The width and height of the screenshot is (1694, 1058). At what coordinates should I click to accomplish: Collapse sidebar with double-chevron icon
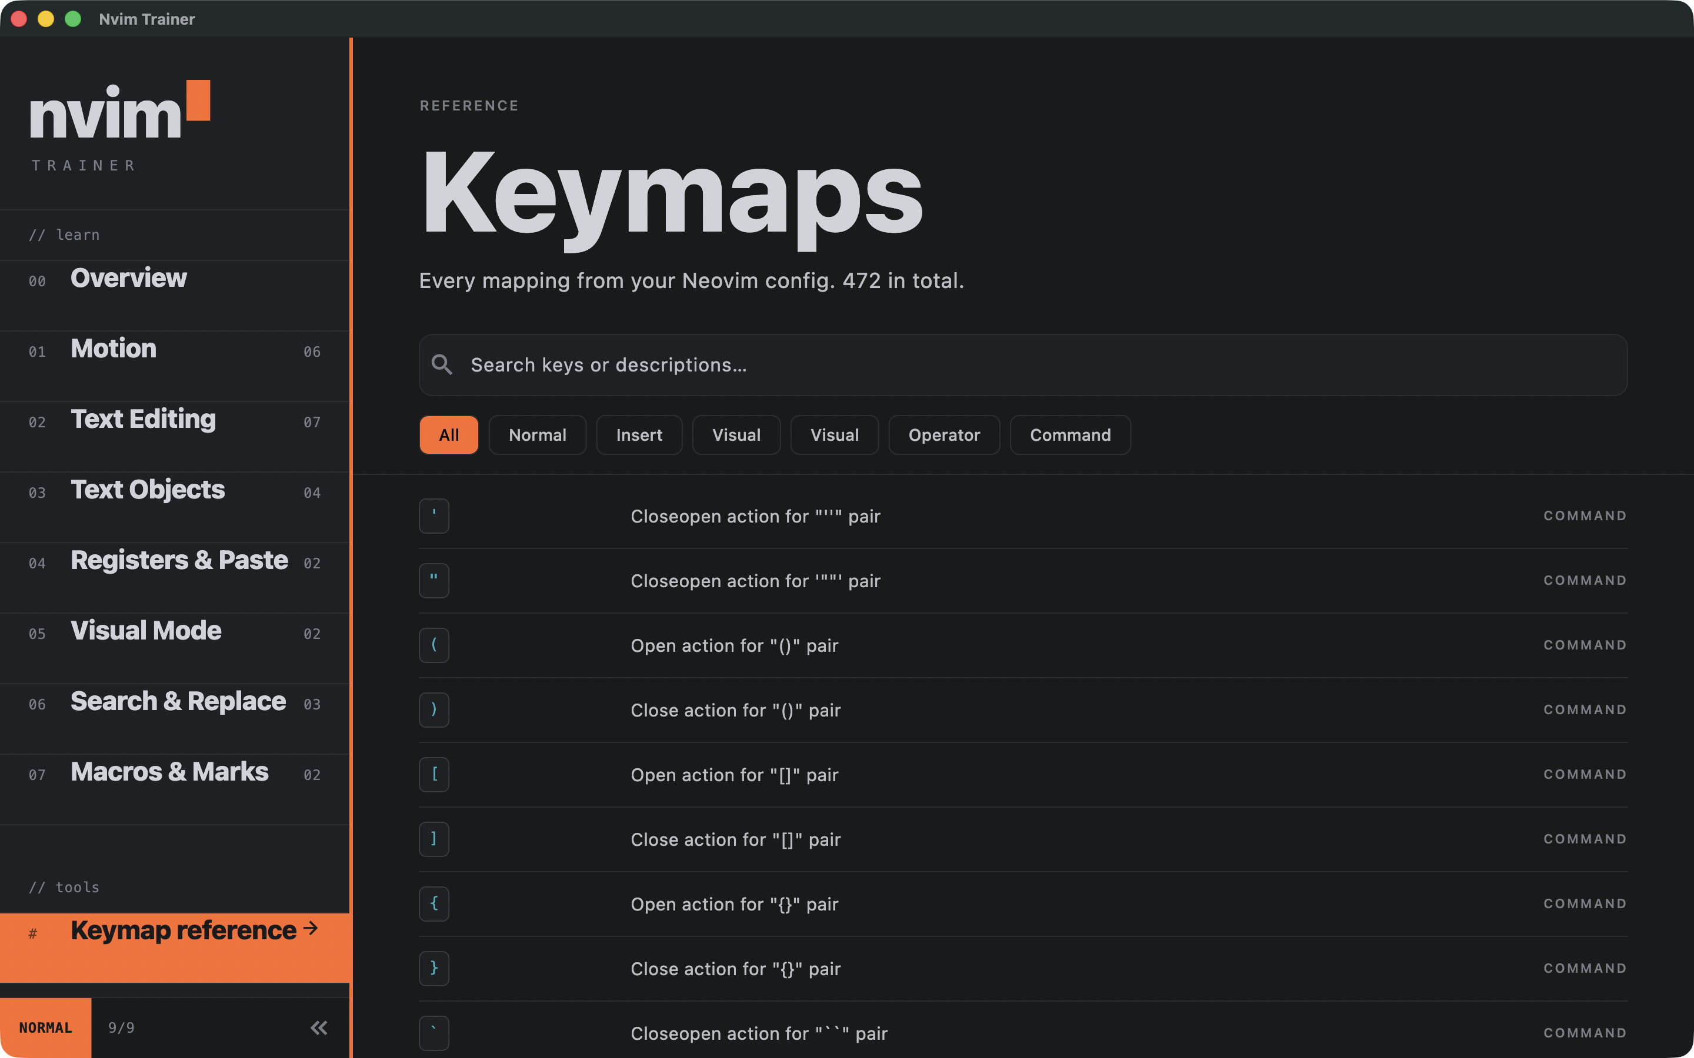click(318, 1027)
